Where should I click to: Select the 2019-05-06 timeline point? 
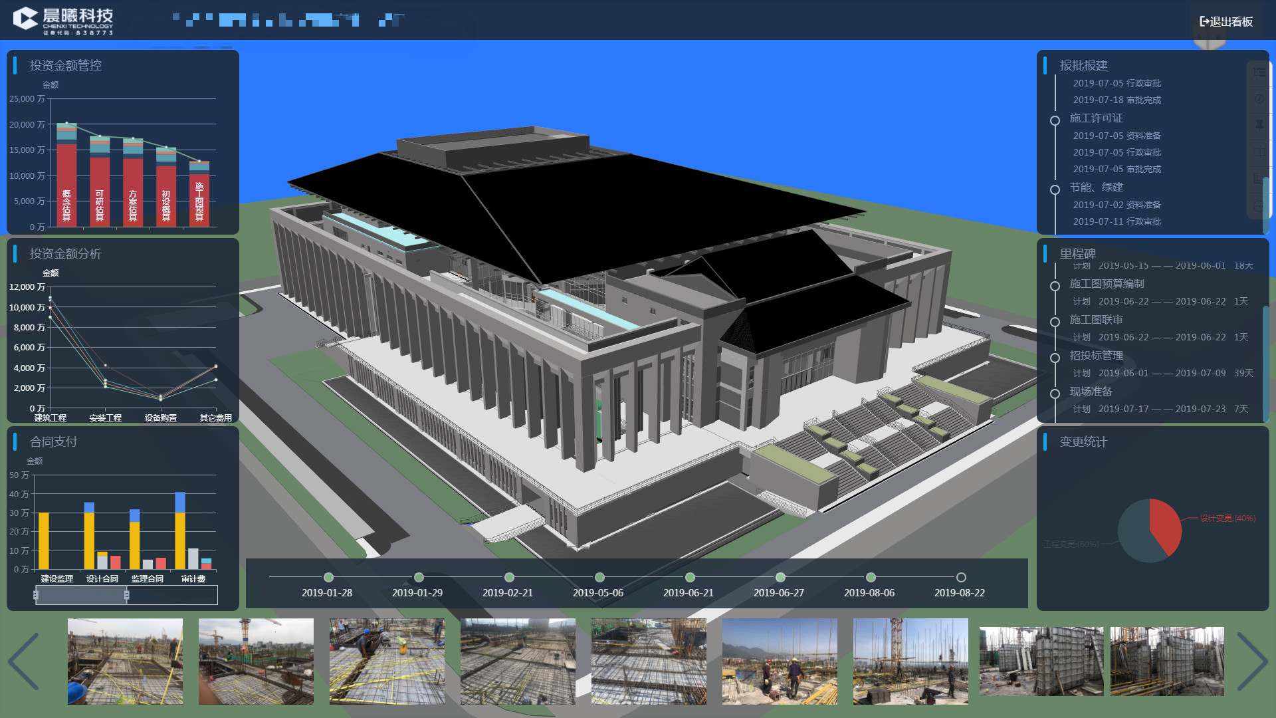click(599, 578)
